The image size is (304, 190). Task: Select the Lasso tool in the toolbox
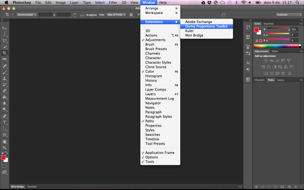click(5, 41)
